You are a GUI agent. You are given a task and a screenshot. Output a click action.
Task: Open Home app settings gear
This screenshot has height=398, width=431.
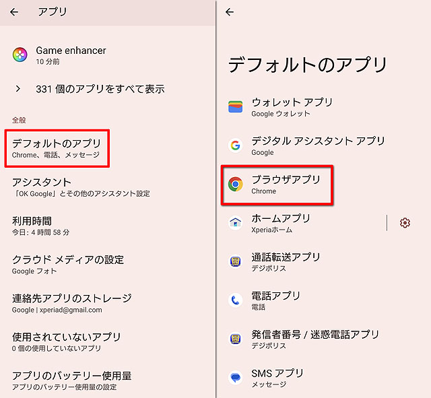pyautogui.click(x=405, y=223)
